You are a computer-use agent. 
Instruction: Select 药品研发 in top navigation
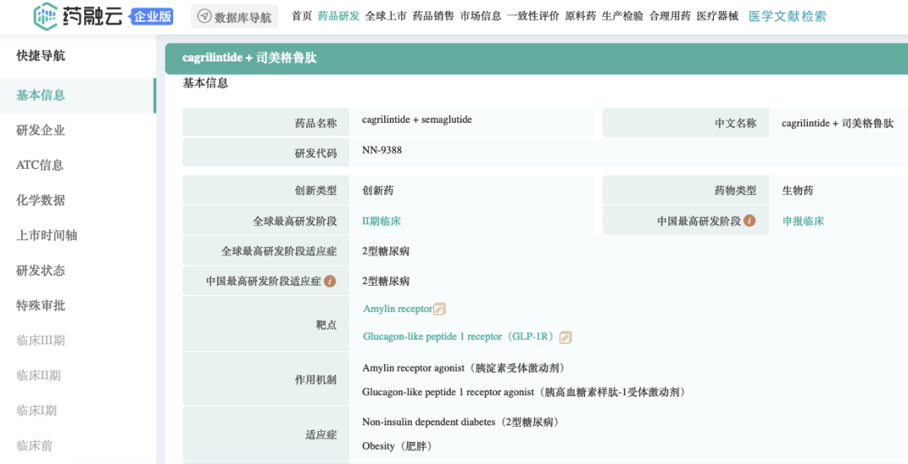(x=339, y=16)
